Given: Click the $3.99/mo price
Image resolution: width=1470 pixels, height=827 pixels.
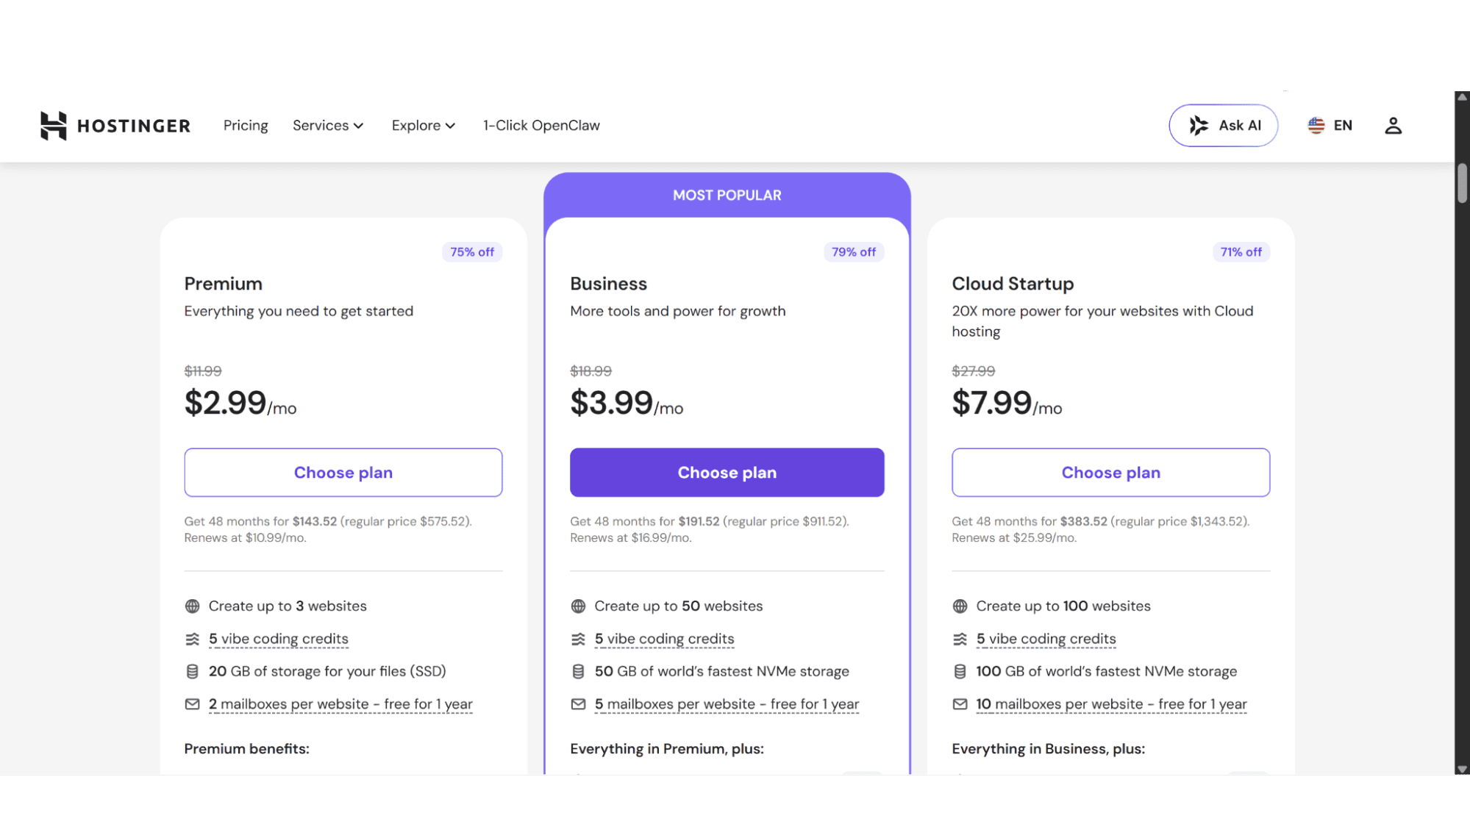Looking at the screenshot, I should (627, 403).
